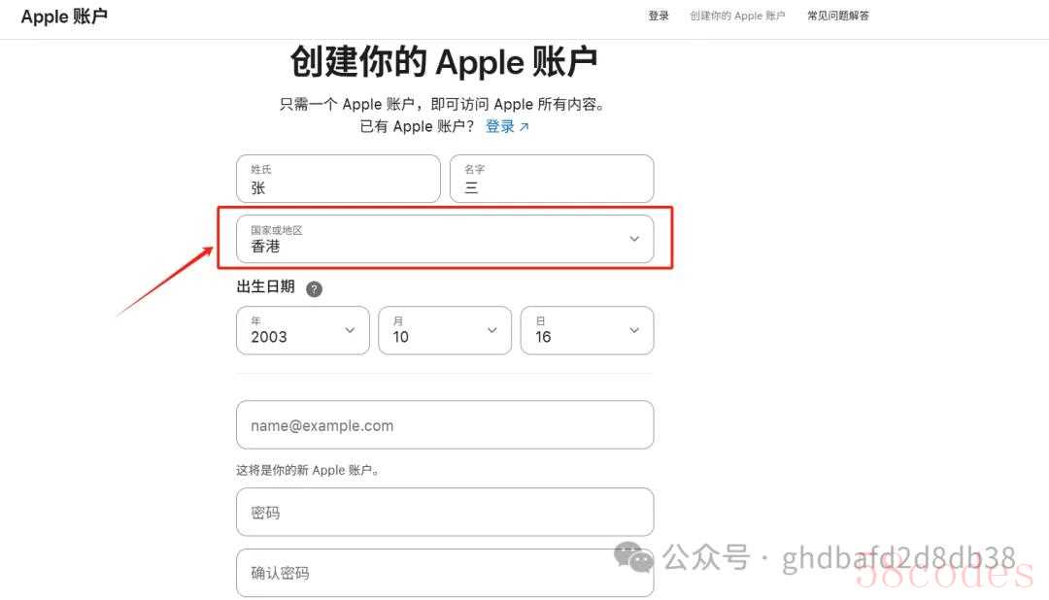Click chevron icon in the month selector

(x=491, y=330)
